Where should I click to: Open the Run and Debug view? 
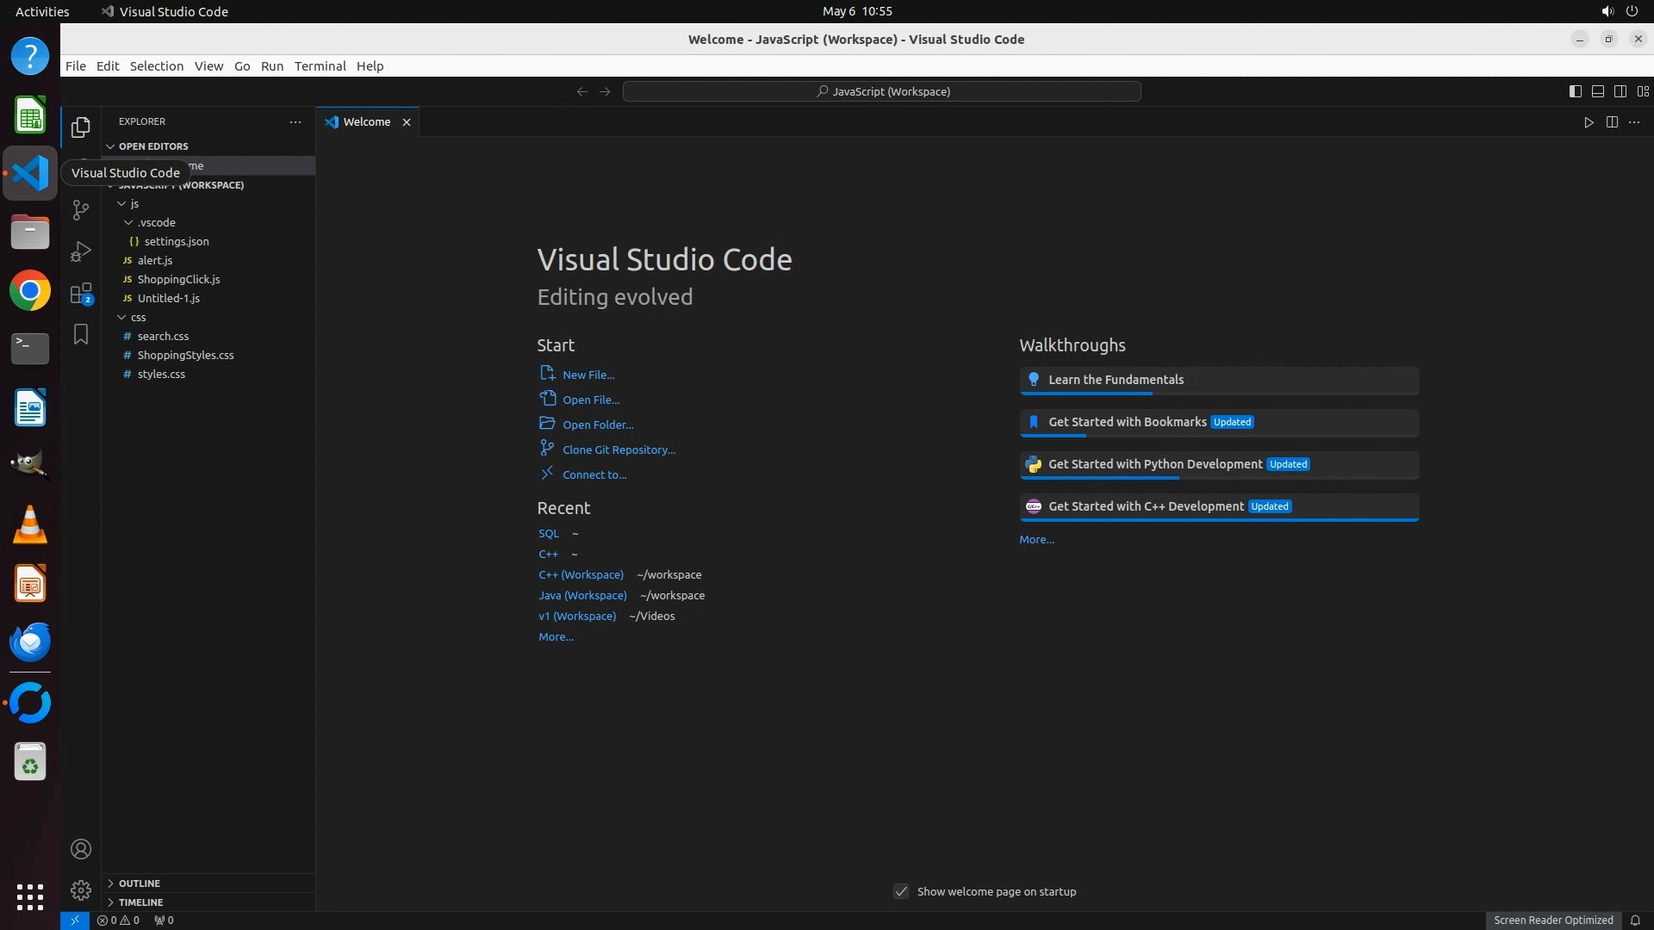coord(80,251)
